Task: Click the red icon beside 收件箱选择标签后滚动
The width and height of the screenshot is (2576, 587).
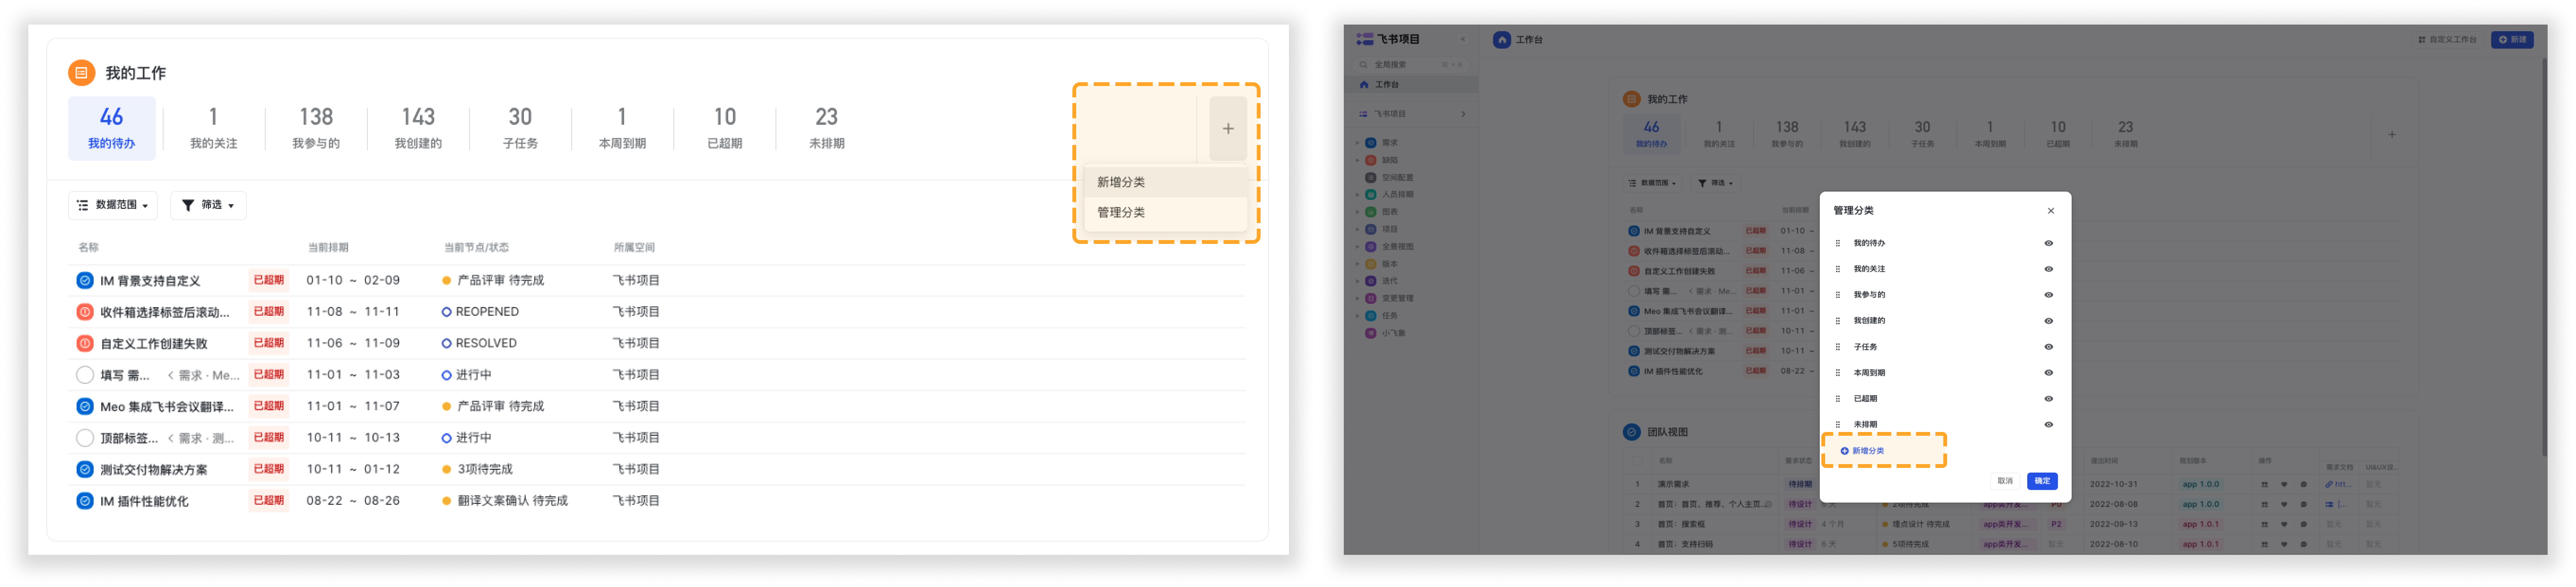Action: pos(85,312)
